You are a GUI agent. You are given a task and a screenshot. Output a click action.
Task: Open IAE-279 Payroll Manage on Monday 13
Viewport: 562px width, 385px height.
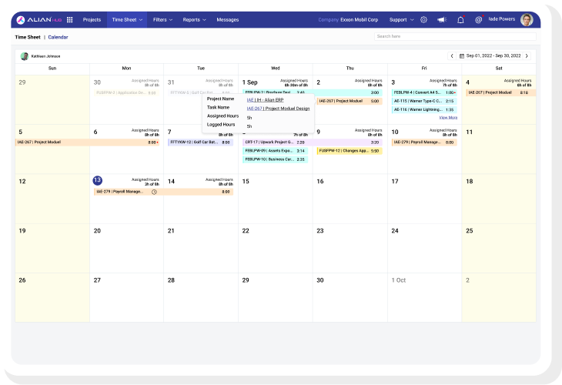click(163, 192)
